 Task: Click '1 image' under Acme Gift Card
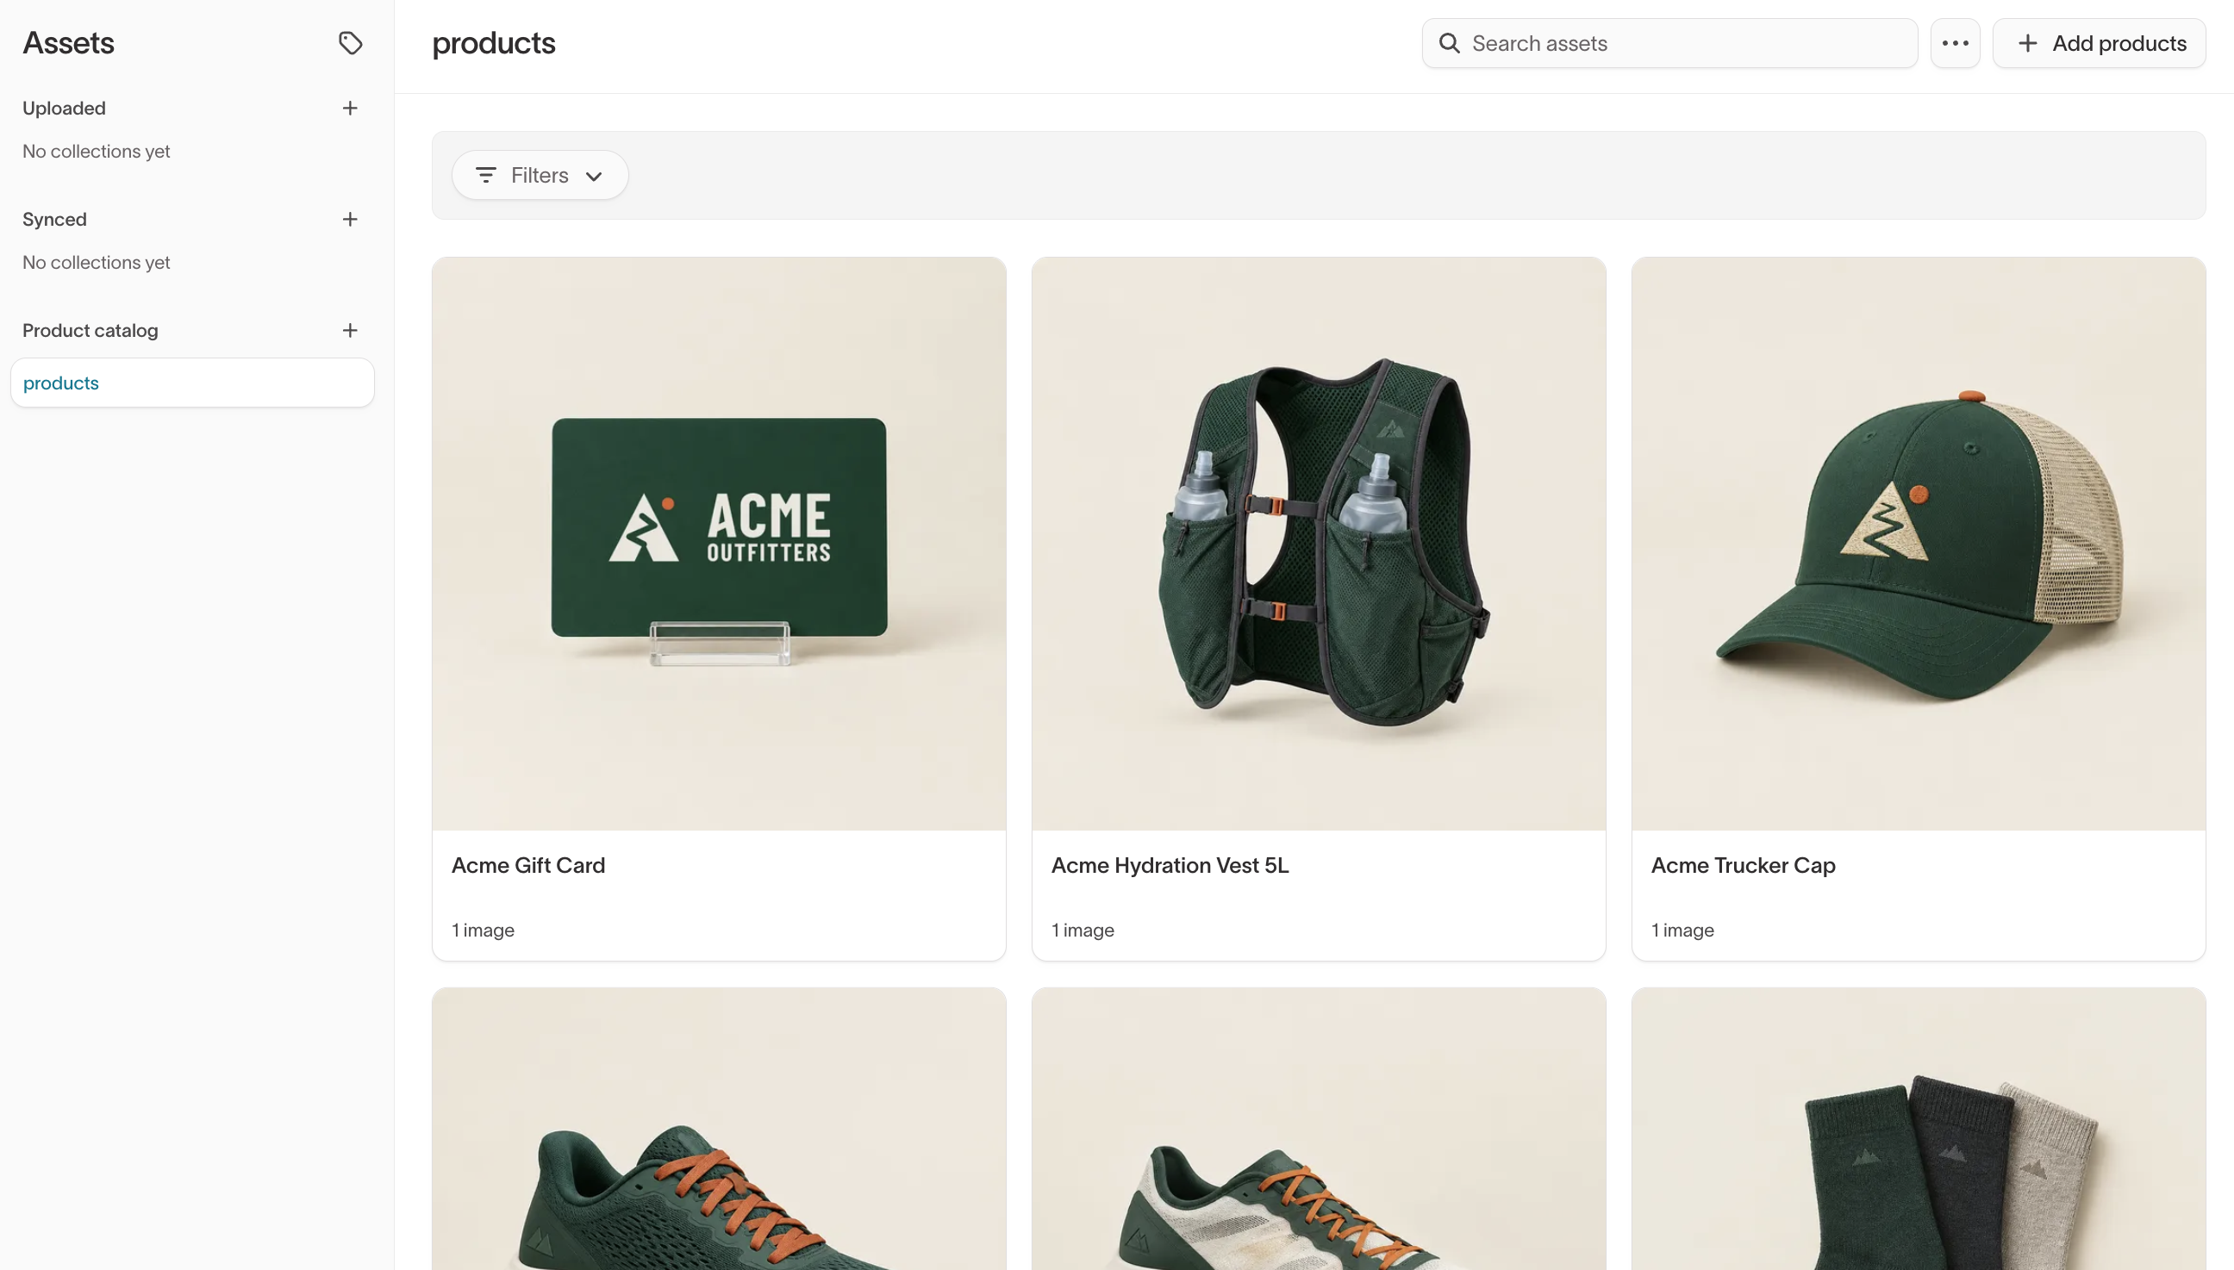pos(483,930)
